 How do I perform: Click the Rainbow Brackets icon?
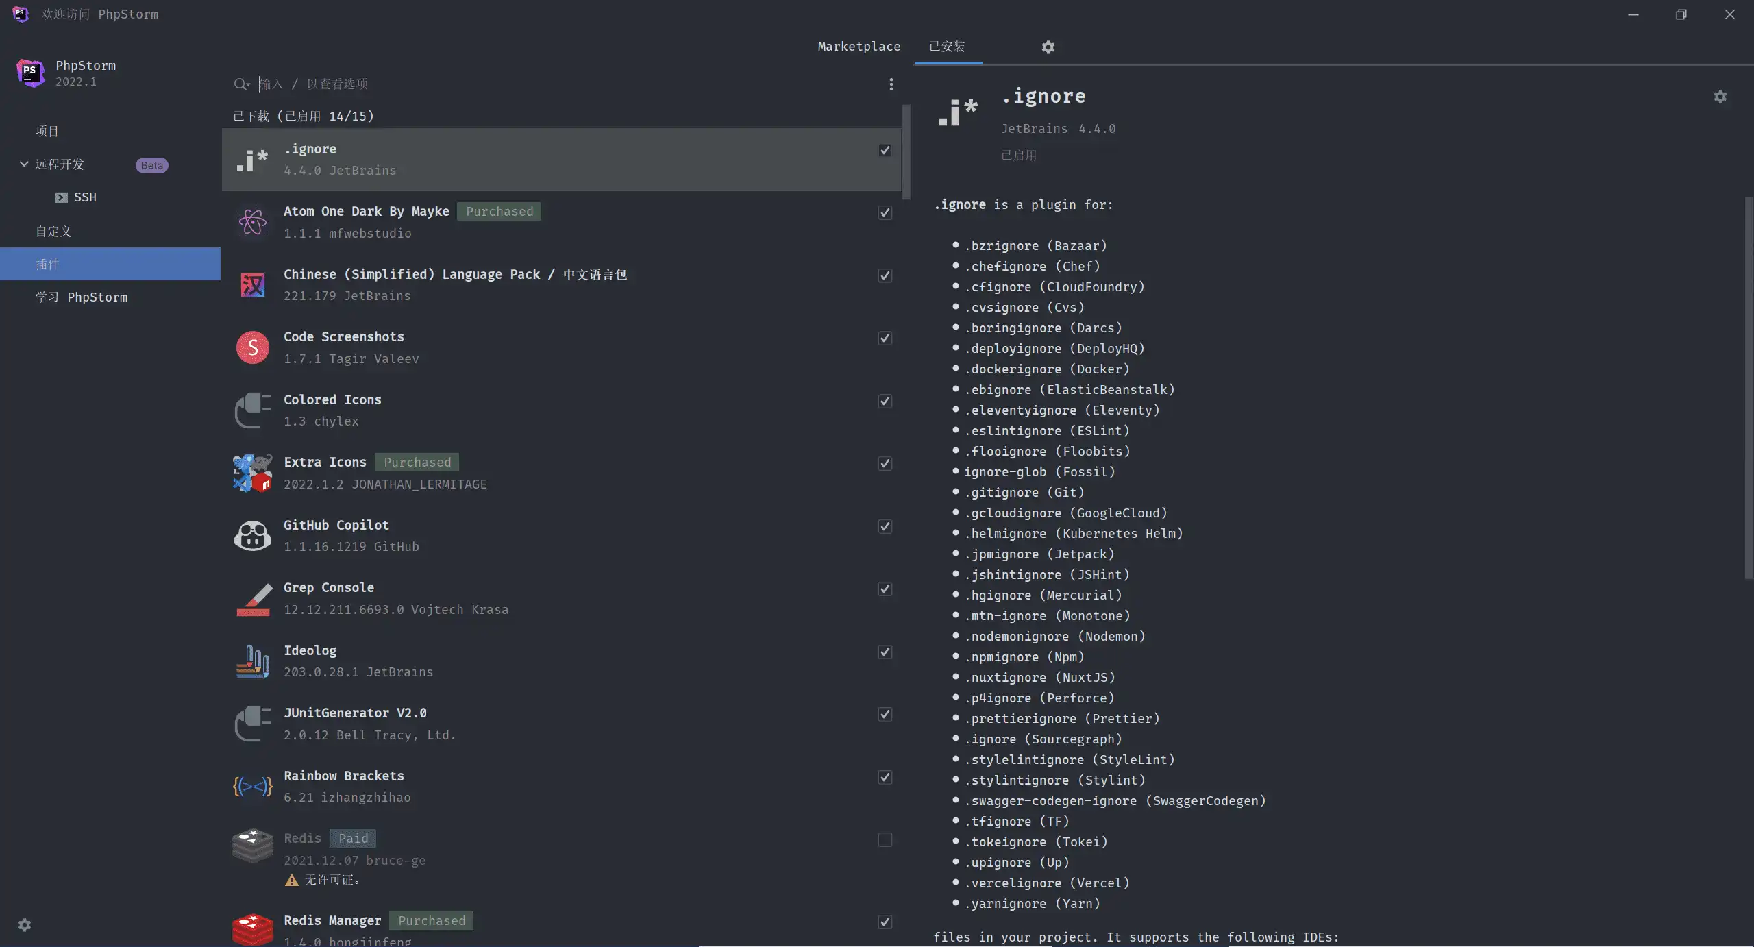point(253,787)
